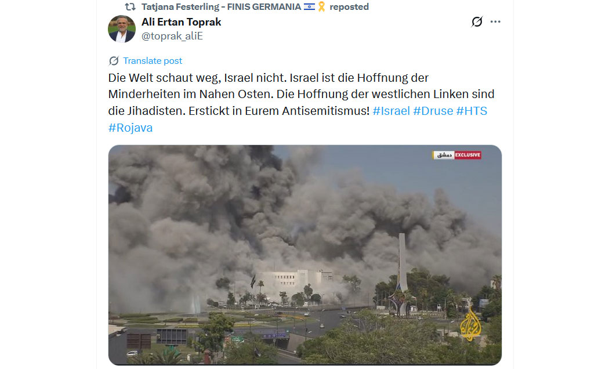Image resolution: width=609 pixels, height=369 pixels.
Task: Open the #HTS hashtag
Action: click(472, 111)
